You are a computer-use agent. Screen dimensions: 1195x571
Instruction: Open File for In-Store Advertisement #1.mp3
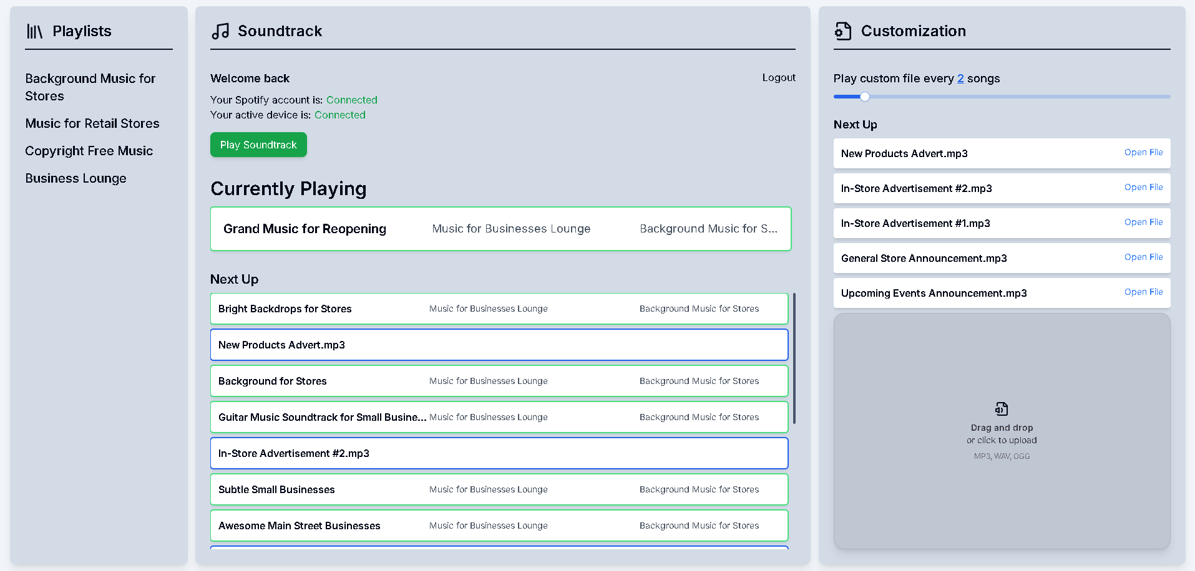[1143, 223]
